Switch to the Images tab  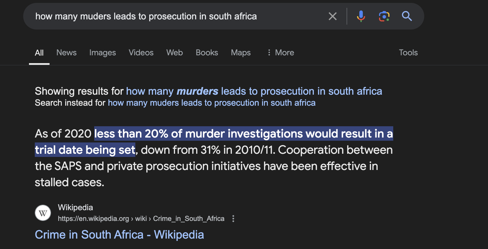(x=103, y=53)
